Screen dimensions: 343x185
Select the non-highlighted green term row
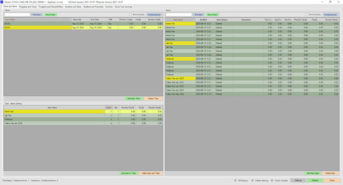point(83,24)
